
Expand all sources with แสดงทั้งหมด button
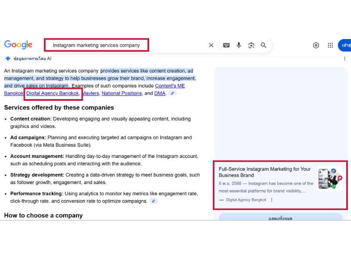pos(280,218)
